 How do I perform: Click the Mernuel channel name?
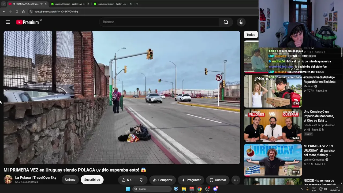click(x=308, y=86)
